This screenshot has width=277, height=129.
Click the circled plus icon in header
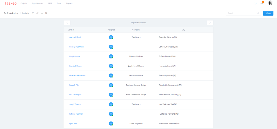click(x=255, y=3)
